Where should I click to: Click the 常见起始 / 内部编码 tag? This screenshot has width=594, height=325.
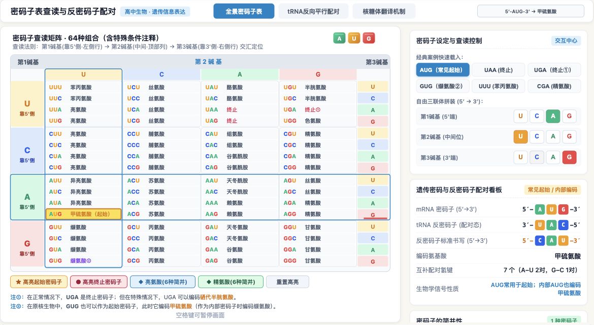(553, 190)
